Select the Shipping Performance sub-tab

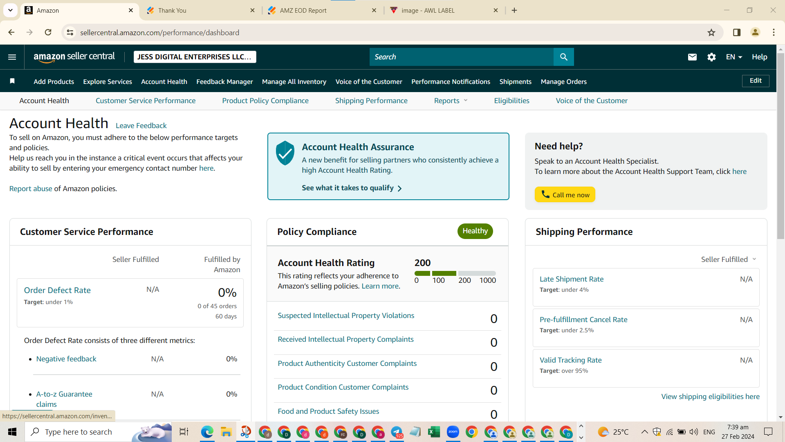pos(371,101)
